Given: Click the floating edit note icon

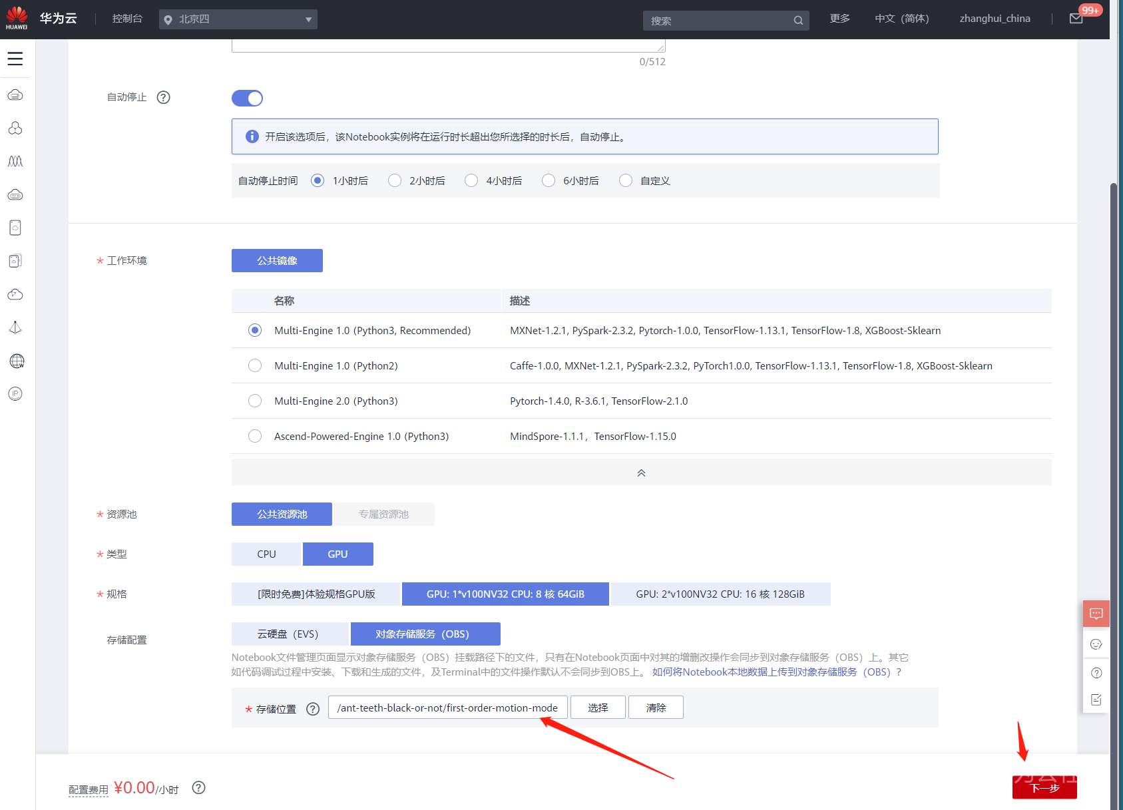Looking at the screenshot, I should pos(1096,700).
